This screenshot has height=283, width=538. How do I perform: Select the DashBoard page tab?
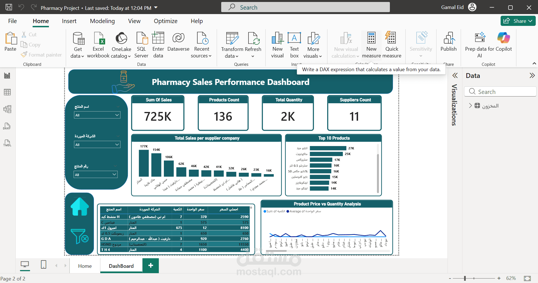(121, 266)
